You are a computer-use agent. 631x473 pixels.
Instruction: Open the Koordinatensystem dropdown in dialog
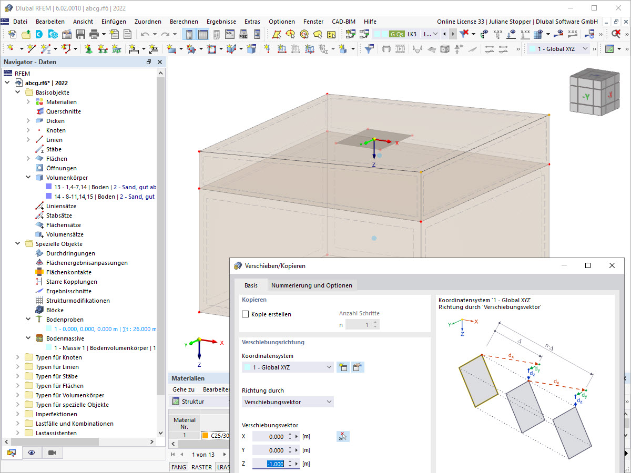[x=288, y=367]
